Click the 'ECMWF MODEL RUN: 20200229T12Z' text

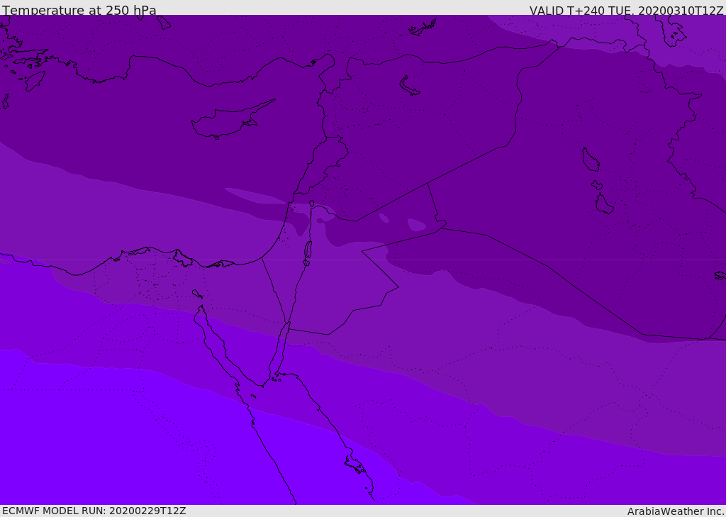pos(94,511)
